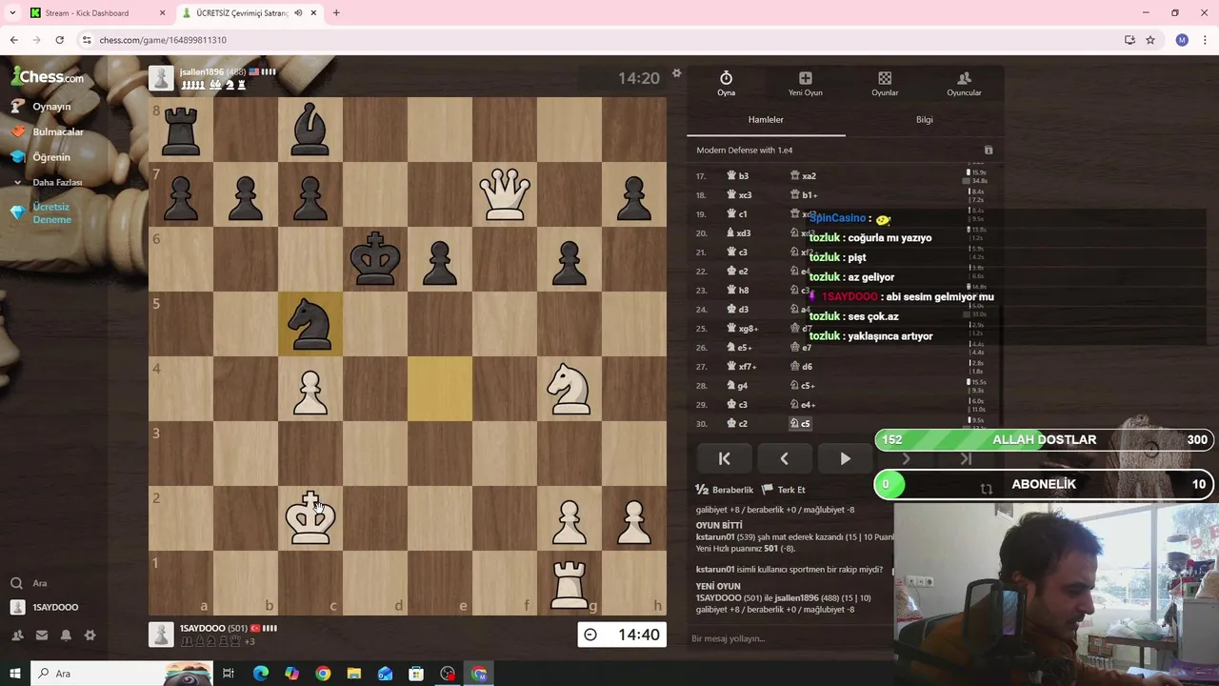
Task: Select move 30 black knight c5
Action: [800, 424]
